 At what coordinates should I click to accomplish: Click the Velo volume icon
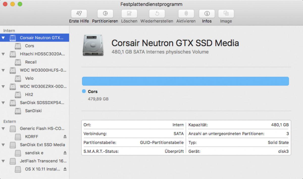(18, 78)
